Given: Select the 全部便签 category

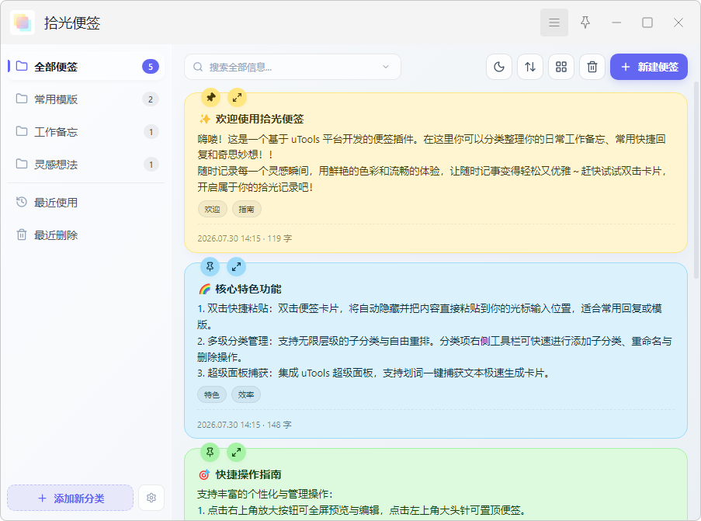Looking at the screenshot, I should point(86,67).
